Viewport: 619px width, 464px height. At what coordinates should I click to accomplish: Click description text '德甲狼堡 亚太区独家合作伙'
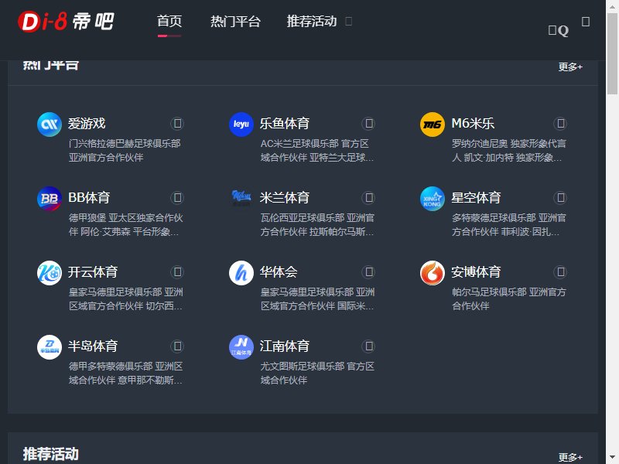tap(126, 218)
